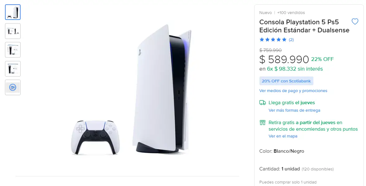366x186 pixels.
Task: View the third product image thumbnail
Action: tap(12, 50)
